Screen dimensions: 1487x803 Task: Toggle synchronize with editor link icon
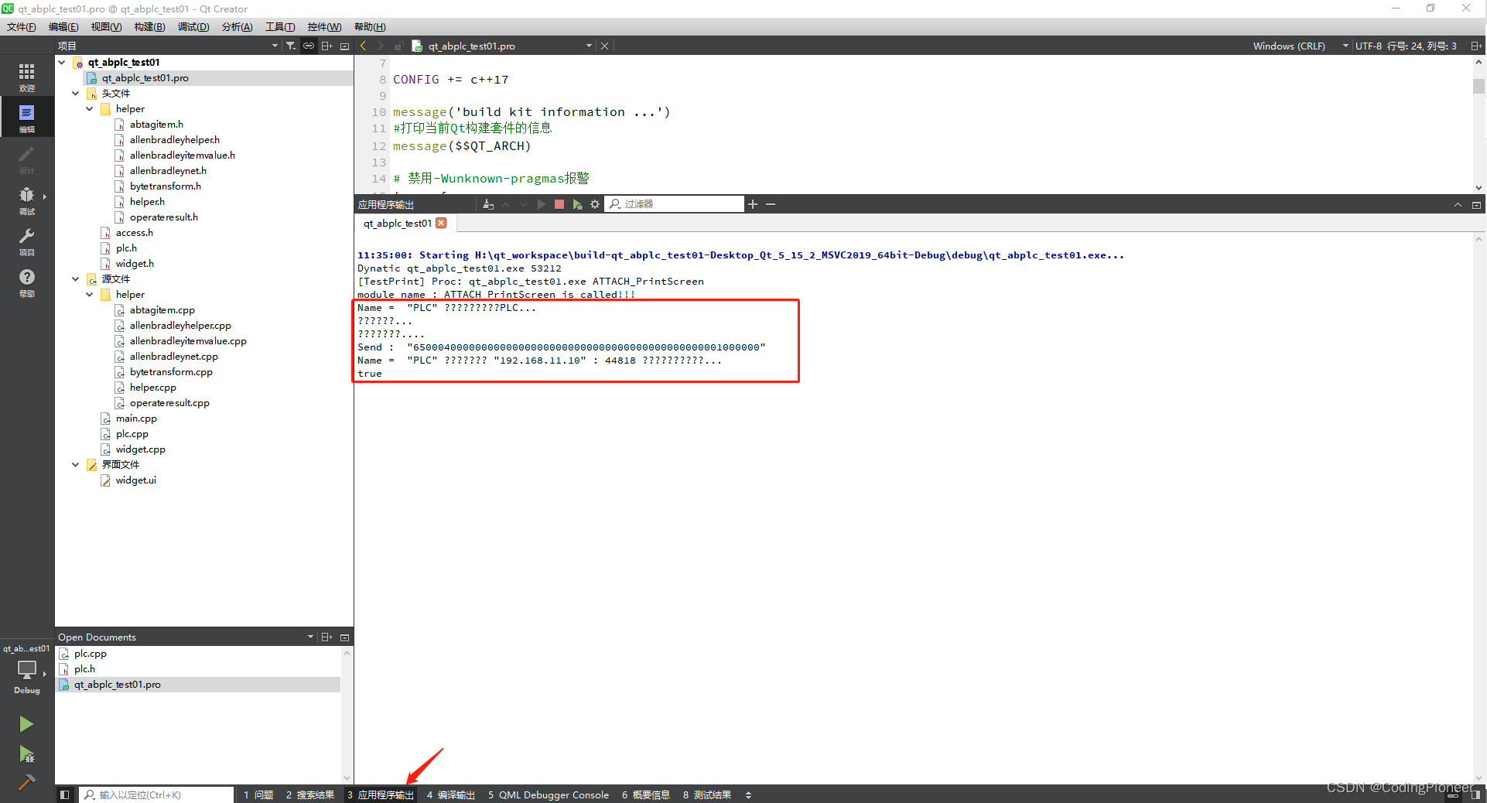(309, 46)
